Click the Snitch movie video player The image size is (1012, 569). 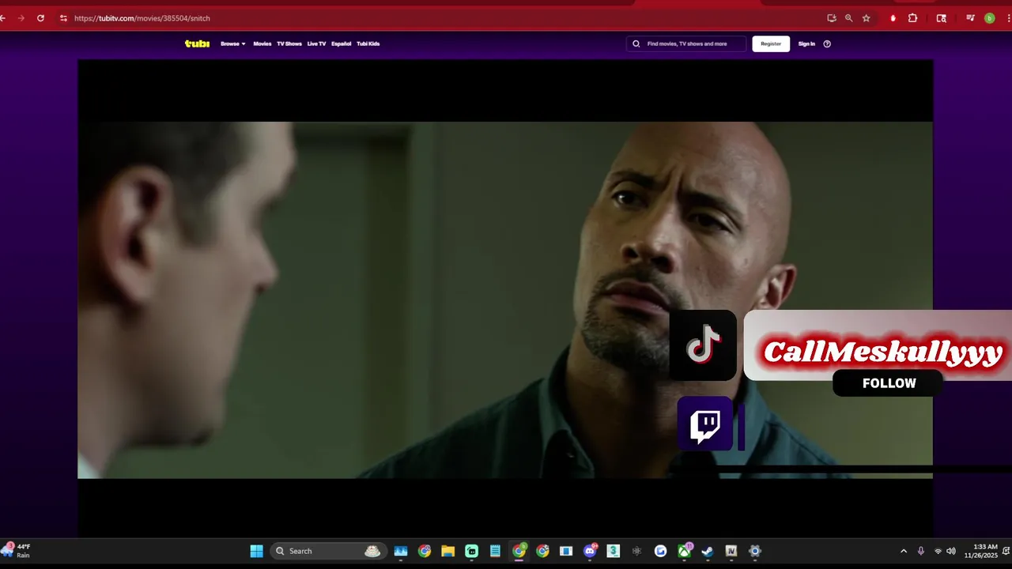505,299
